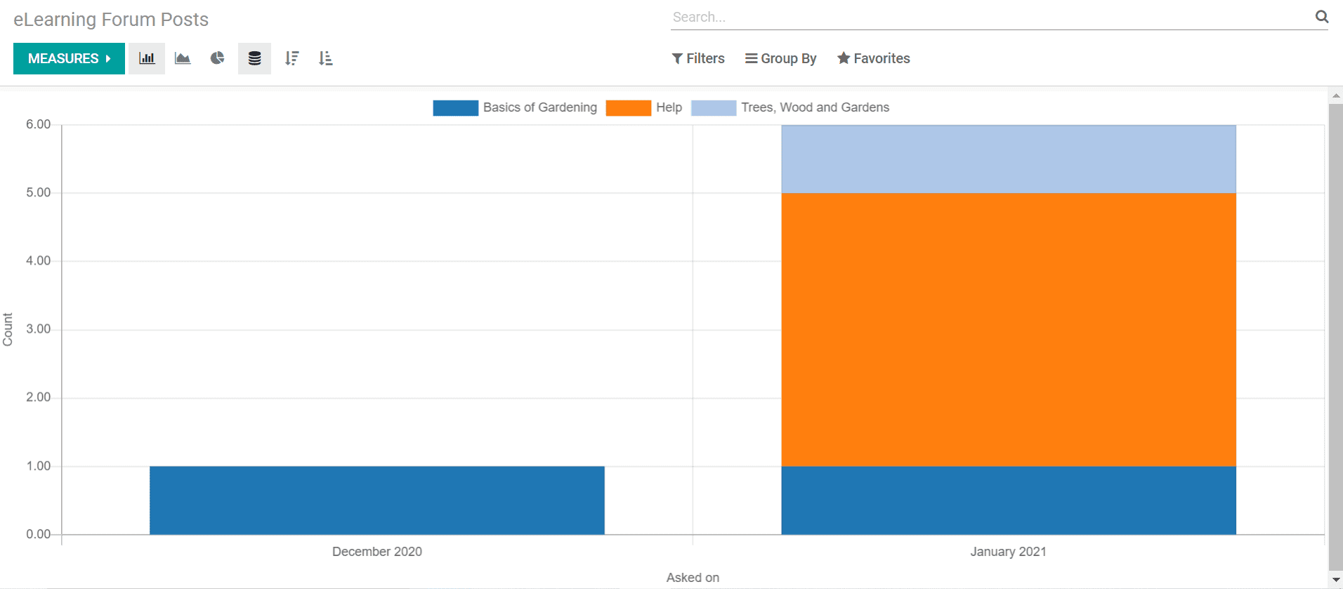1343x589 pixels.
Task: Open the Group By menu
Action: 781,58
